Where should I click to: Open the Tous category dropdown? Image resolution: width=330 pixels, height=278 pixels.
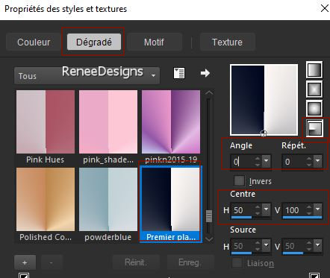pyautogui.click(x=87, y=75)
